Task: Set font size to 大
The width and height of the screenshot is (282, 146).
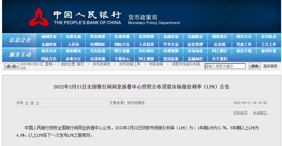Action: [x=27, y=103]
